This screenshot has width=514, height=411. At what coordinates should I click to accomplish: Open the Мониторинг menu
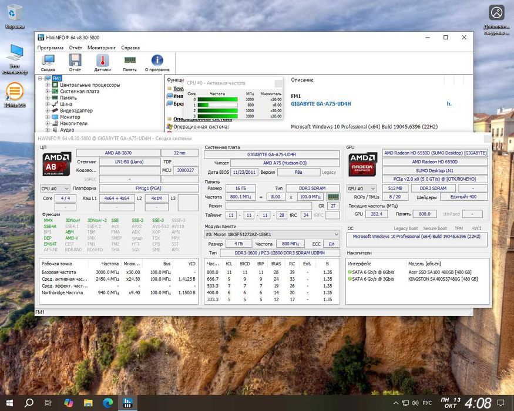tap(101, 48)
